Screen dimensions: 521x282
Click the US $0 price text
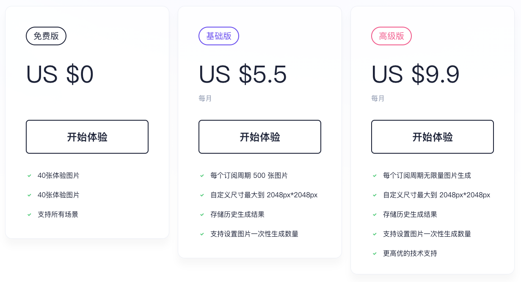(60, 75)
